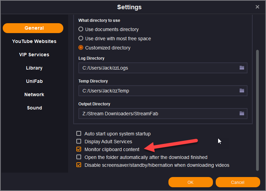Enable Auto start upon system startup

click(x=79, y=134)
